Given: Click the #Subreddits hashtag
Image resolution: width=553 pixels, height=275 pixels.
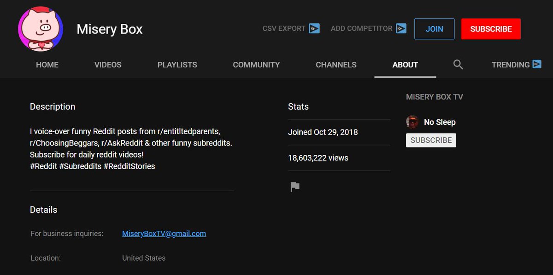Looking at the screenshot, I should tap(80, 166).
